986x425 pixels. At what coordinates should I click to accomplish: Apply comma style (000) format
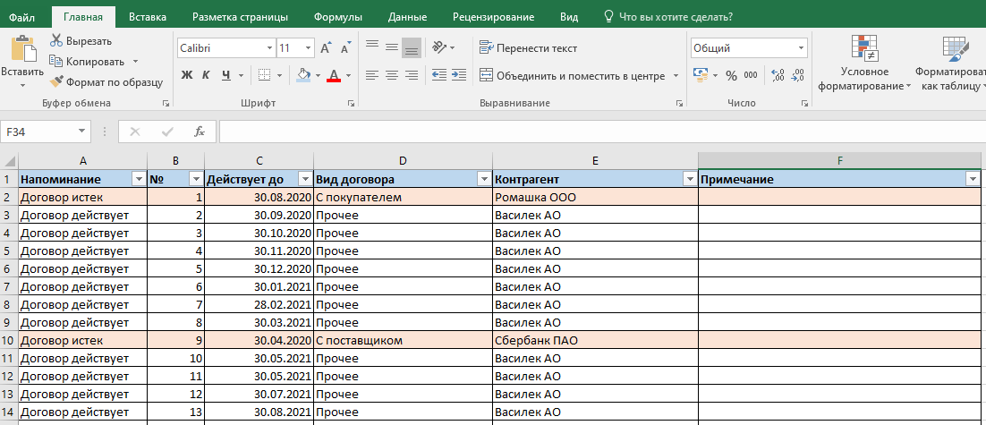tap(750, 75)
